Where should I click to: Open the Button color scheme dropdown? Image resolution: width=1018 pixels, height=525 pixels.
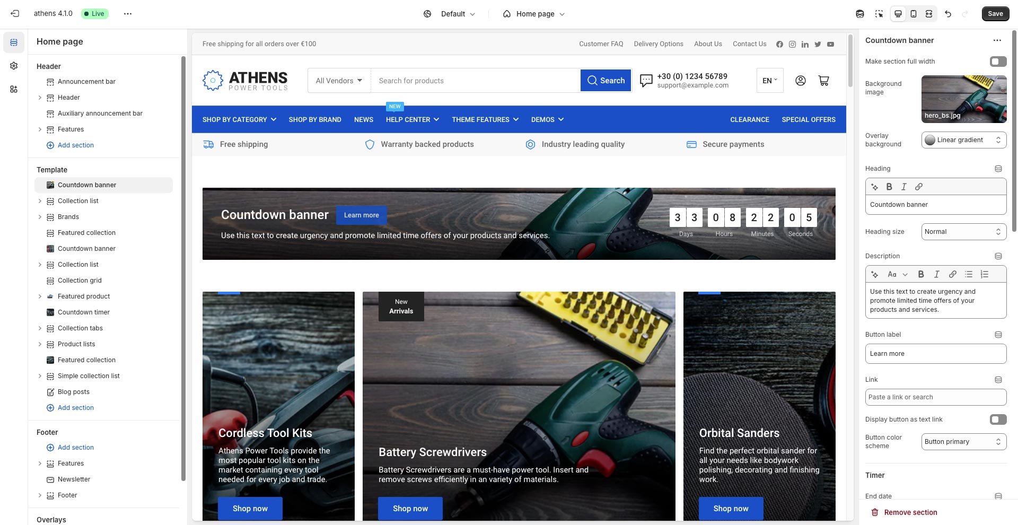coord(963,442)
